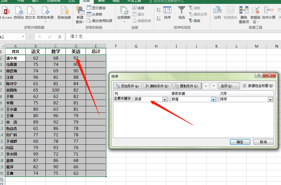Screen dimensions: 281x185
Task: Select column header M
Action: click(257, 46)
